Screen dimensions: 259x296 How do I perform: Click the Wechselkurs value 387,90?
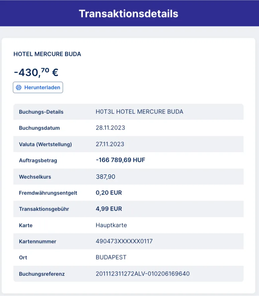(x=105, y=176)
